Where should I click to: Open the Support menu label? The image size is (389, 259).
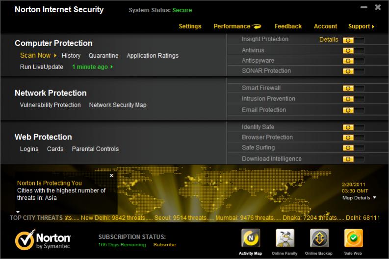coord(359,26)
